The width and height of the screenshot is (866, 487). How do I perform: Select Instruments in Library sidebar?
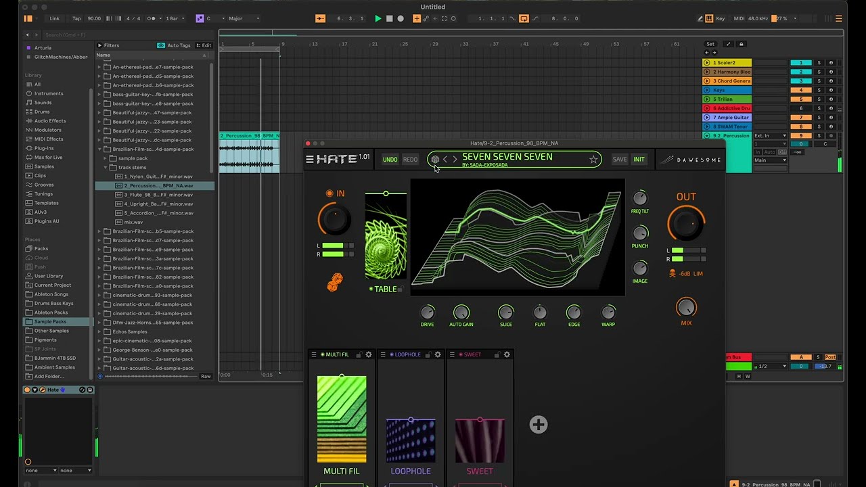coord(49,93)
